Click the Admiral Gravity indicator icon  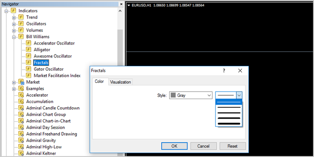point(21,140)
